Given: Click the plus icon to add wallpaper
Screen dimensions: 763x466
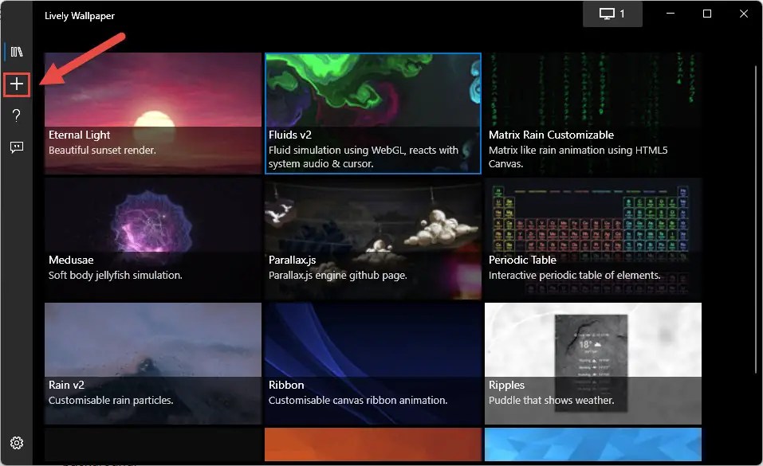Looking at the screenshot, I should click(x=17, y=84).
